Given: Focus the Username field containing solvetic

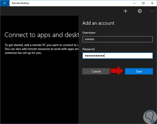Looking at the screenshot, I should pos(117,39).
